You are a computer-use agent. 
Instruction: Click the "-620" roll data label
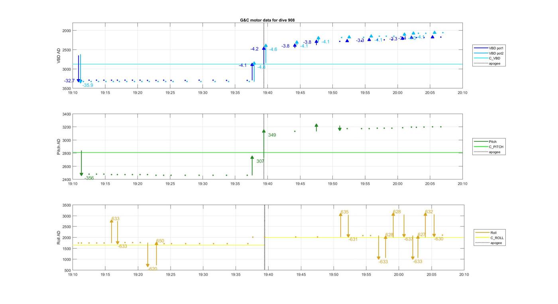(x=152, y=269)
